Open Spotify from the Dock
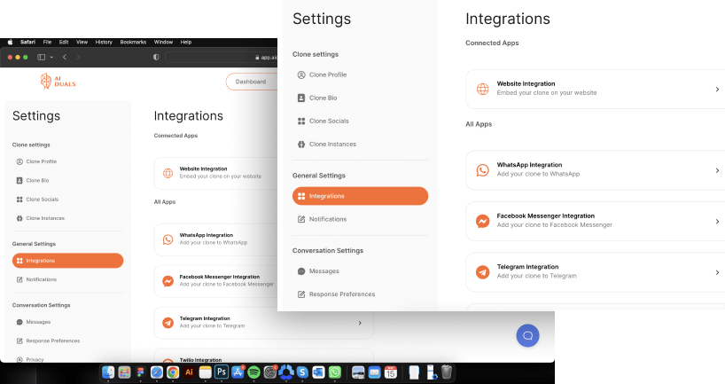Image resolution: width=725 pixels, height=384 pixels. coord(253,372)
